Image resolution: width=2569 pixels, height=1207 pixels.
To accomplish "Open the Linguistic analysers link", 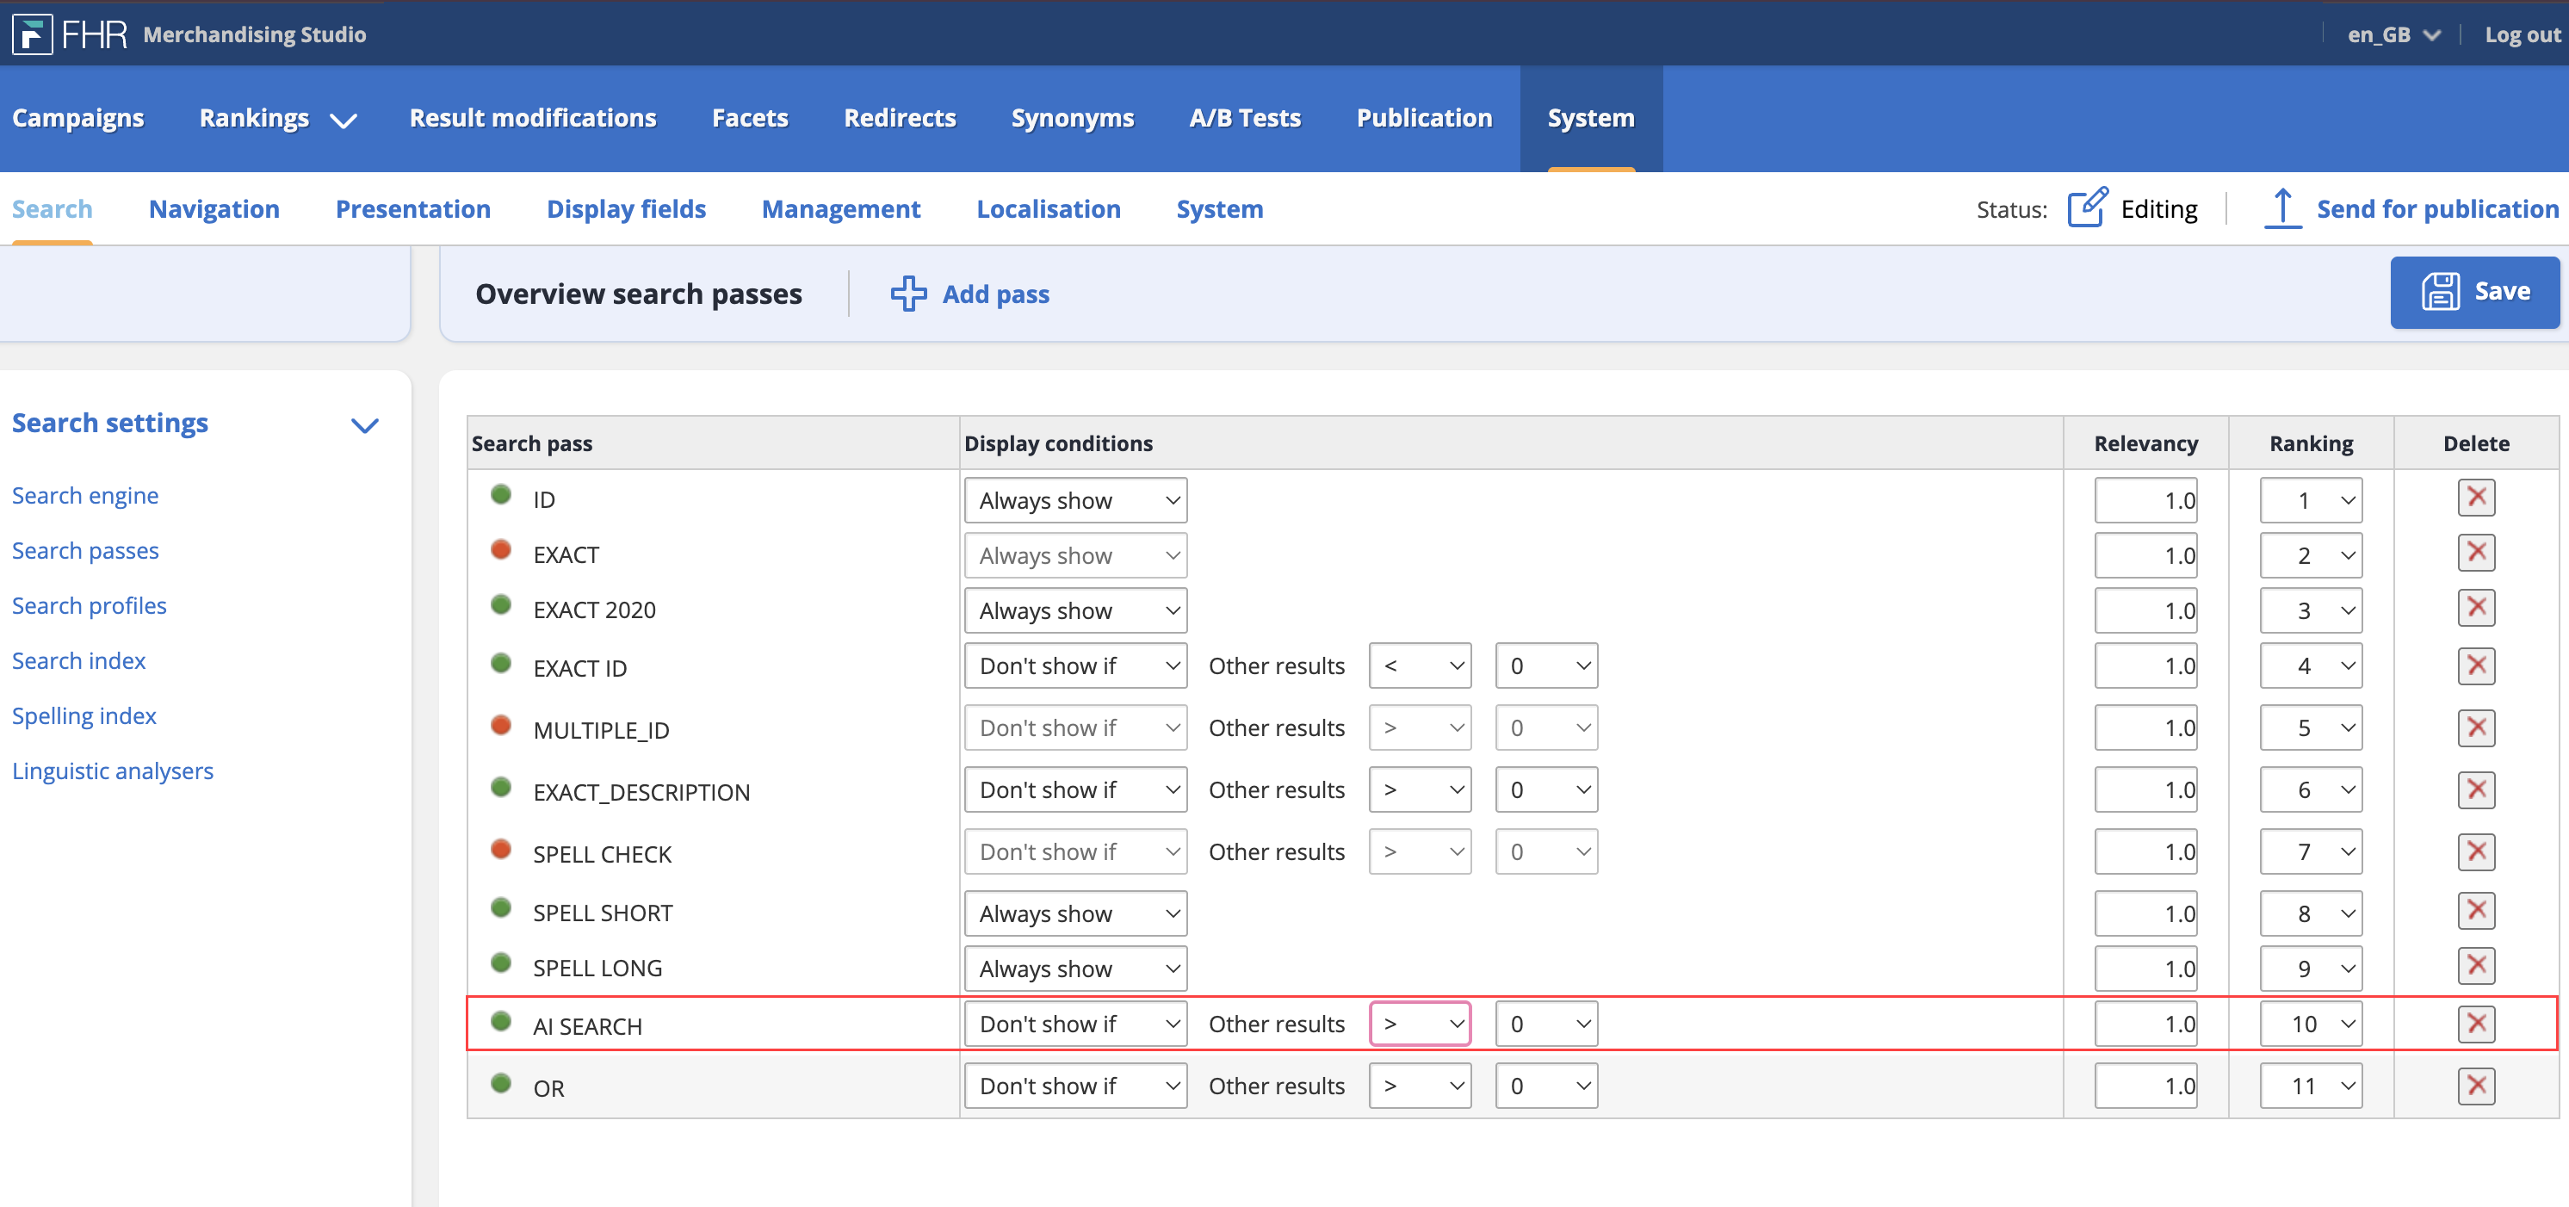I will [x=113, y=770].
